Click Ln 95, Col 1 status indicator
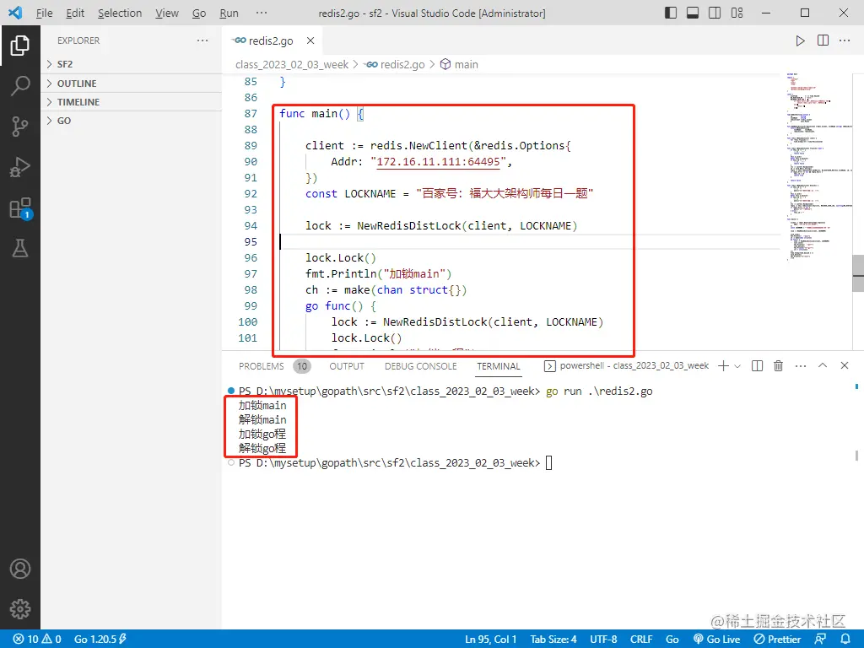The height and width of the screenshot is (648, 864). [490, 640]
